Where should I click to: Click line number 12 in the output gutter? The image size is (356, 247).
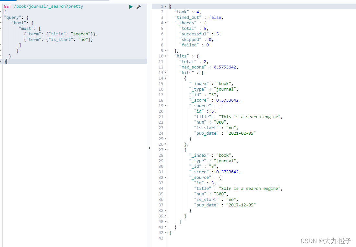161,67
